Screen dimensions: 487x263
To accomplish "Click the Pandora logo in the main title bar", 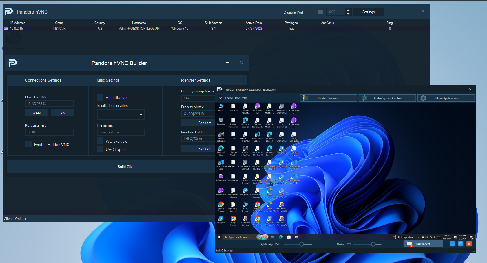I will click(9, 12).
